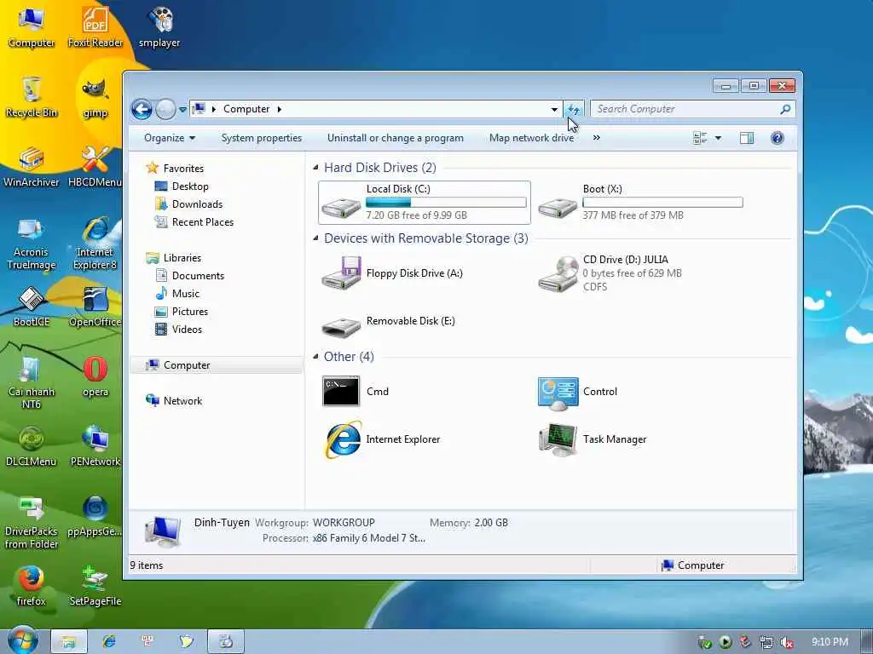Select the Cmd shortcut icon
Image resolution: width=873 pixels, height=654 pixels.
point(341,392)
